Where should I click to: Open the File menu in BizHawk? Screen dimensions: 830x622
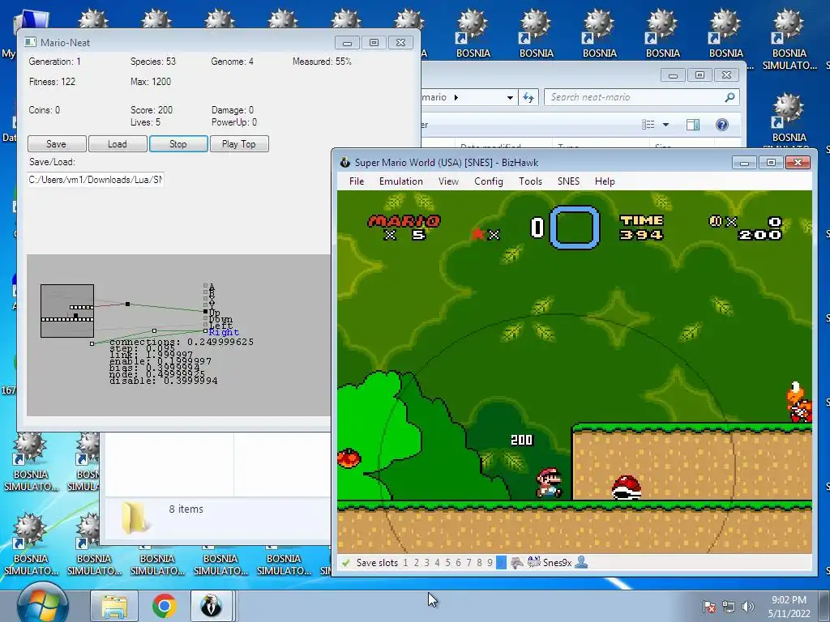point(357,181)
